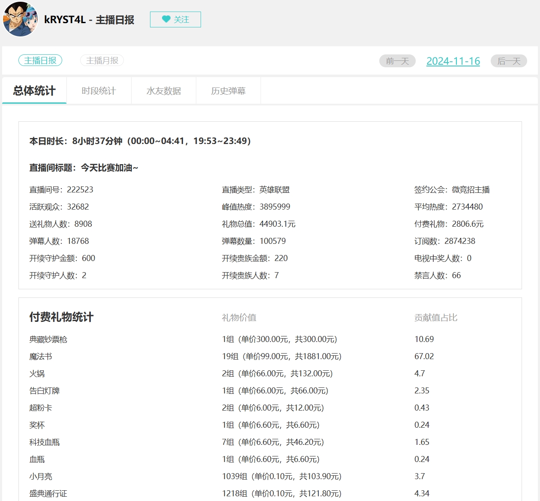The image size is (540, 501).
Task: Open the date 2024-11-16 link
Action: click(x=453, y=61)
